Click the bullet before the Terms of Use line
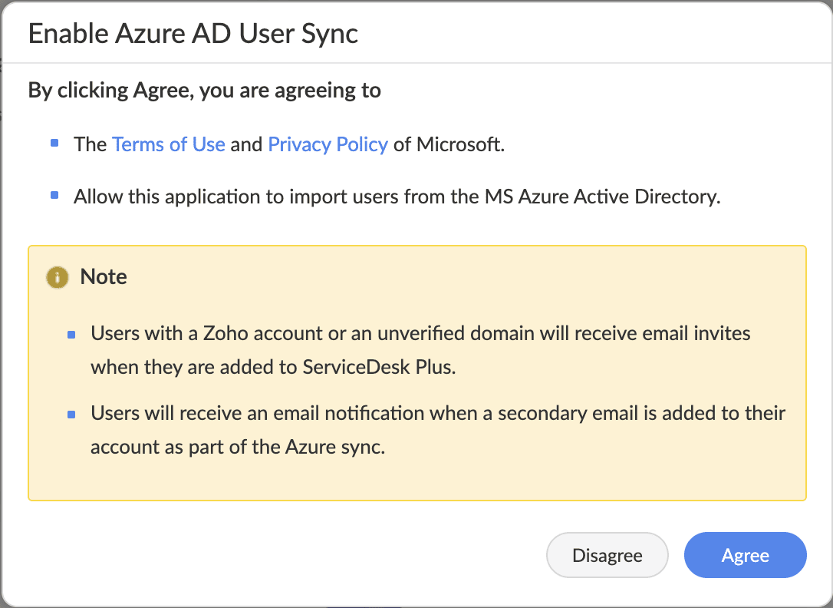Image resolution: width=833 pixels, height=608 pixels. point(54,144)
